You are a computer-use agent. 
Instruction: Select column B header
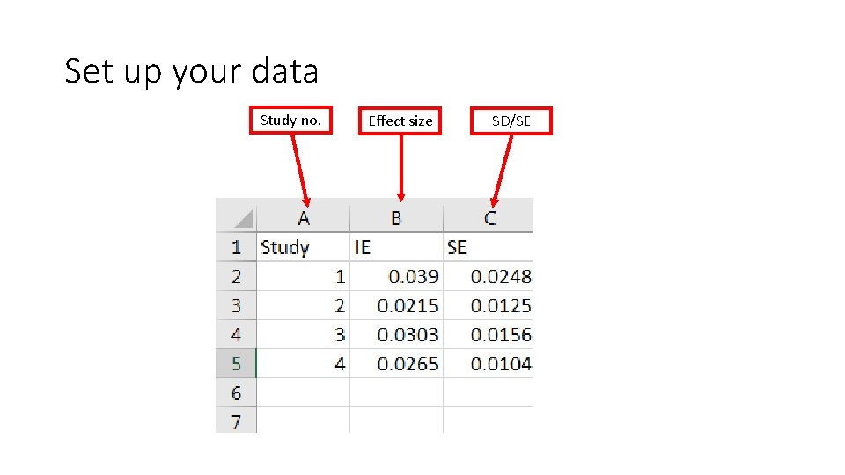[396, 217]
